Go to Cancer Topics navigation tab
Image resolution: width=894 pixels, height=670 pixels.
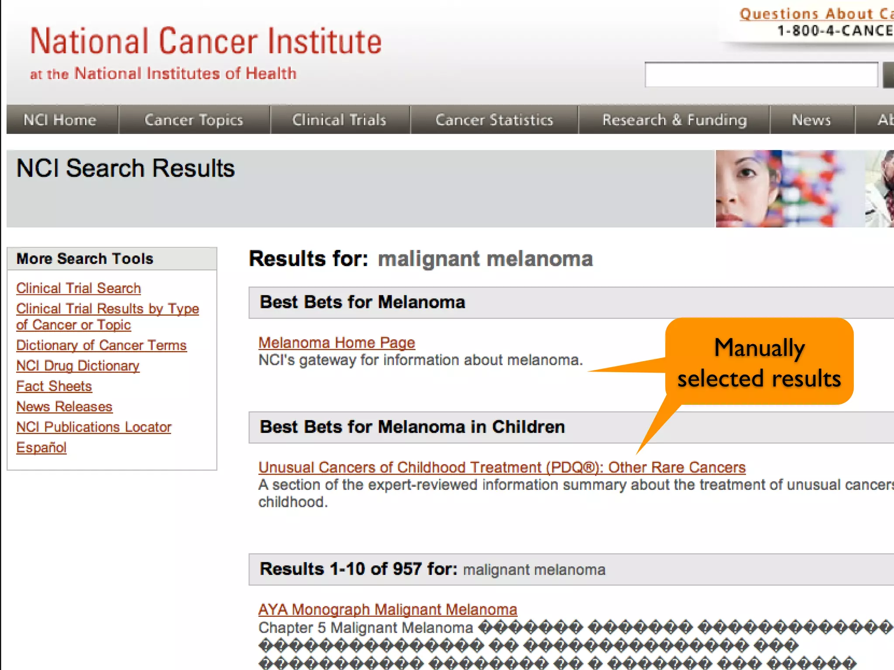pyautogui.click(x=194, y=120)
